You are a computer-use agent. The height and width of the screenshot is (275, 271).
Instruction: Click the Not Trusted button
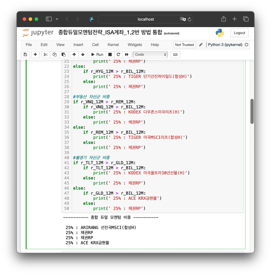(185, 45)
